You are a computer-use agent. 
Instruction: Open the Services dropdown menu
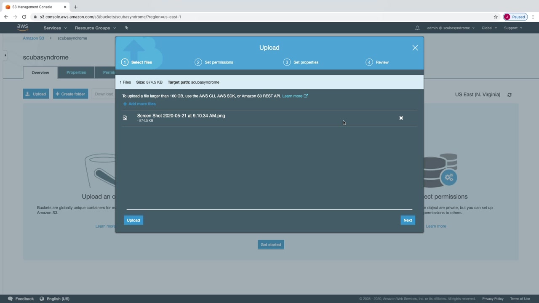click(55, 28)
